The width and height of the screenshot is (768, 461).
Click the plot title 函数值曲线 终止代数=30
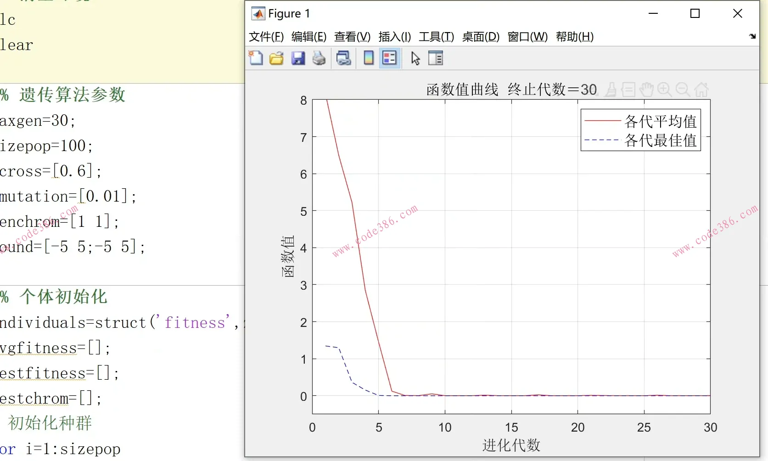coord(511,89)
